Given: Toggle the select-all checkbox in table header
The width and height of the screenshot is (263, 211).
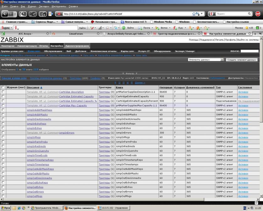Looking at the screenshot, I should pyautogui.click(x=3, y=87).
